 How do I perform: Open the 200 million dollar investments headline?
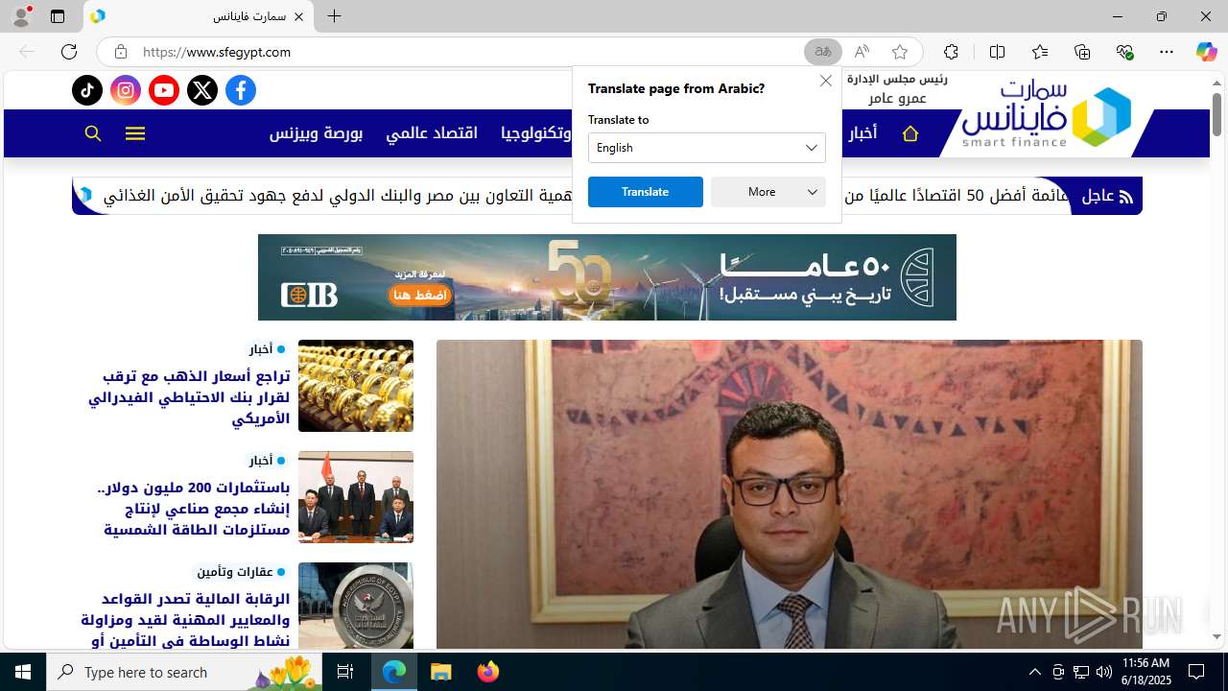(x=194, y=509)
